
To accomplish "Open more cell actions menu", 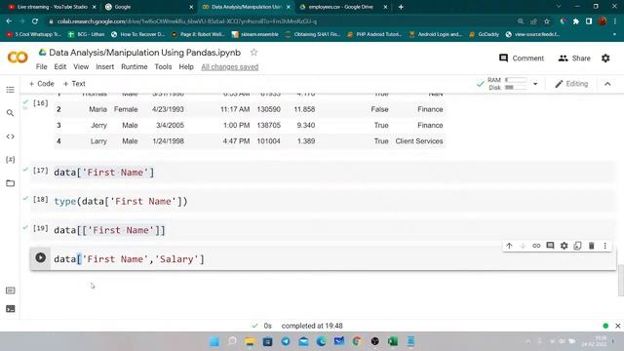I will pyautogui.click(x=604, y=246).
